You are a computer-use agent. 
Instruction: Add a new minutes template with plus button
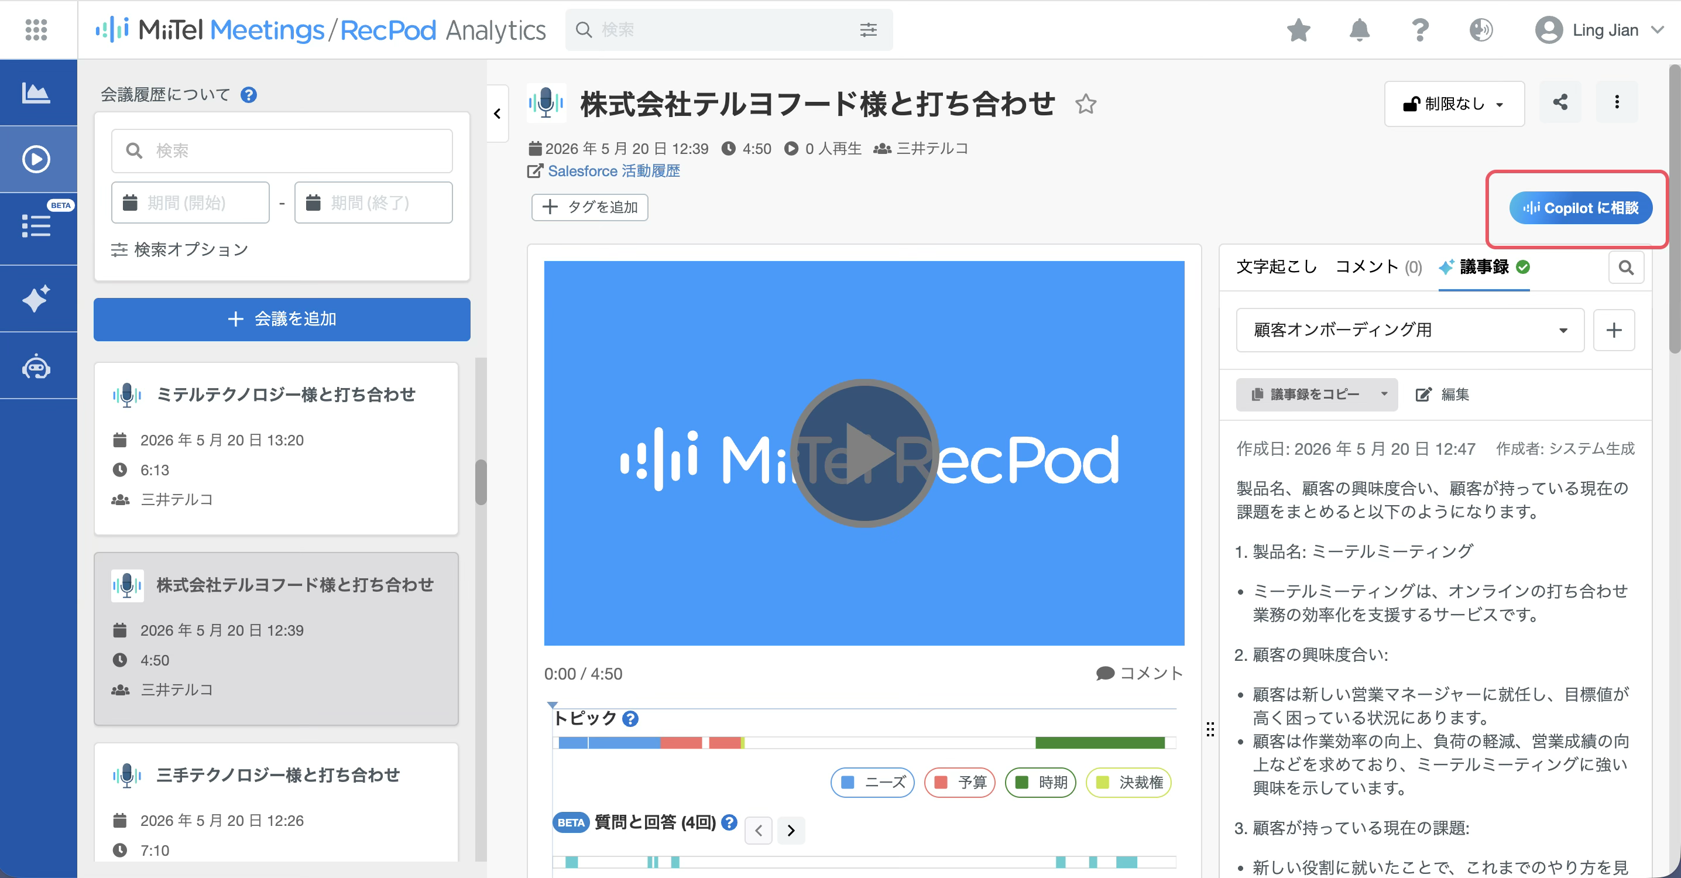click(1614, 330)
